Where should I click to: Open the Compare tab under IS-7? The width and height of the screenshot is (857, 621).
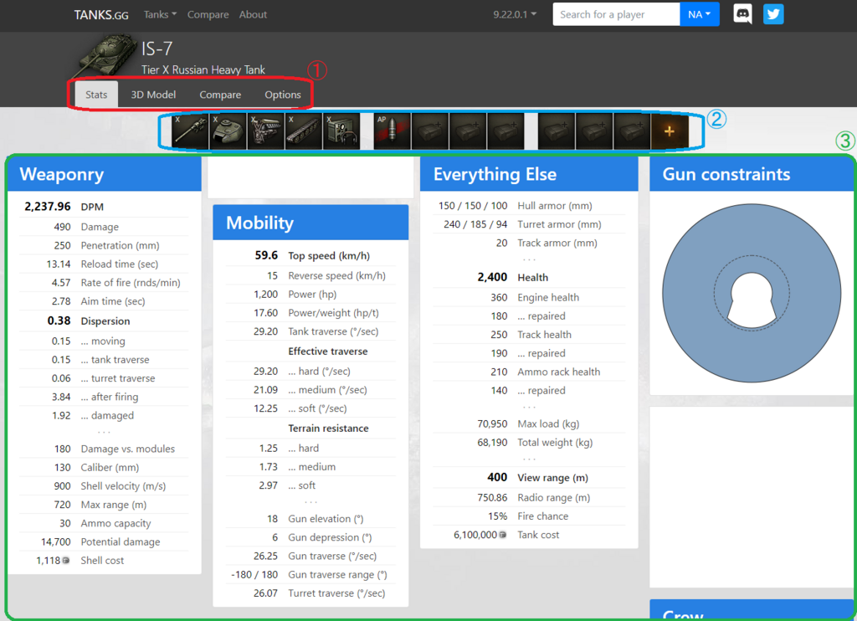pos(220,95)
